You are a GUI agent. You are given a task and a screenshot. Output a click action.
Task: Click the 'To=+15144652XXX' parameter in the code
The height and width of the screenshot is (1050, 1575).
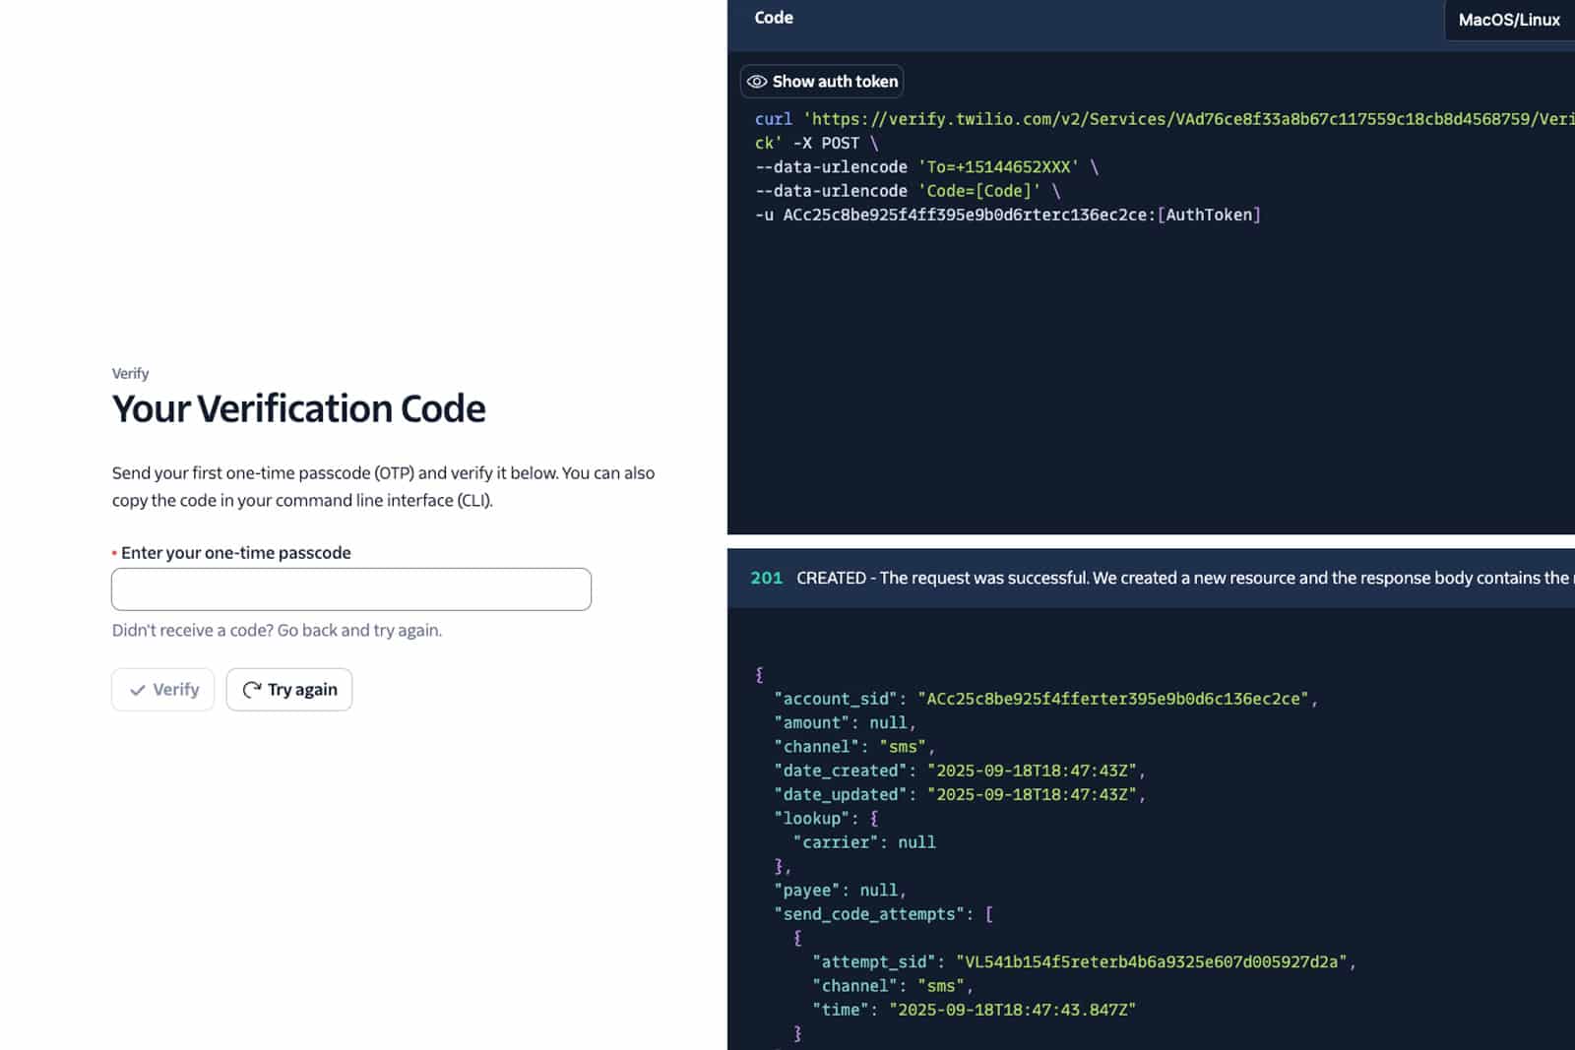click(998, 167)
